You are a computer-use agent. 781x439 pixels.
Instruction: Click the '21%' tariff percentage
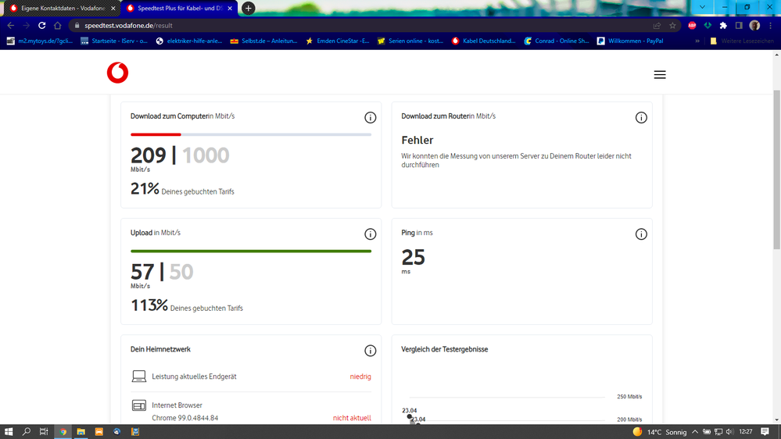pyautogui.click(x=145, y=188)
